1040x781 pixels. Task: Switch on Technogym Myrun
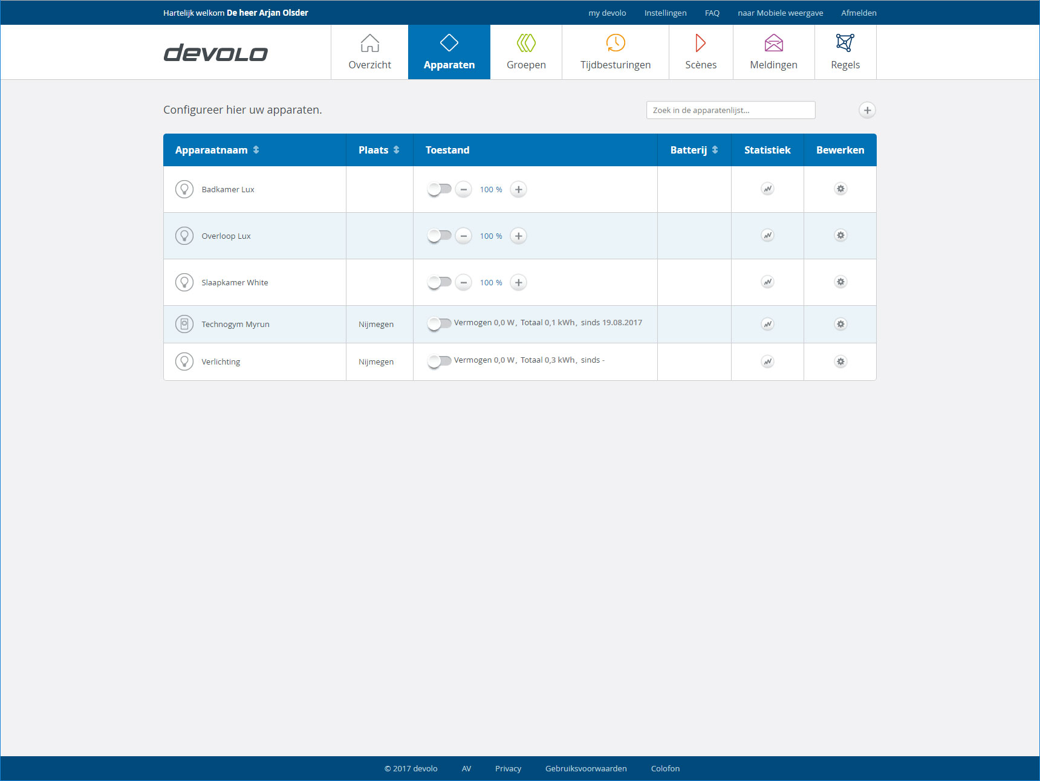point(439,324)
